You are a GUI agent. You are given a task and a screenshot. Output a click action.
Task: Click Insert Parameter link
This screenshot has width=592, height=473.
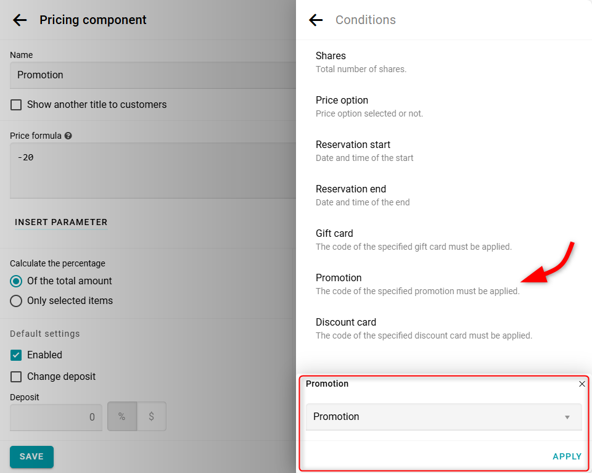(61, 223)
